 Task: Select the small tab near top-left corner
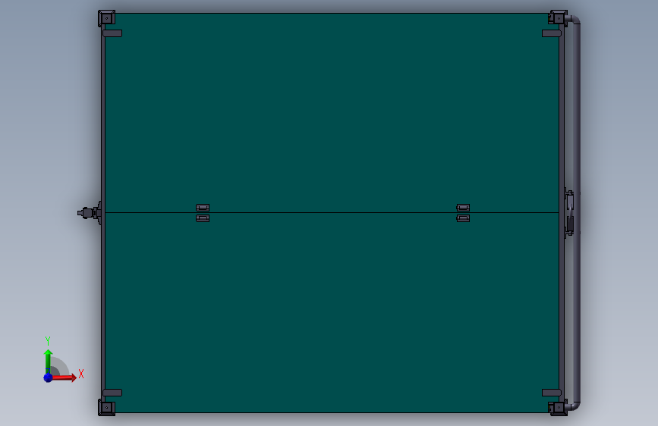coord(112,33)
